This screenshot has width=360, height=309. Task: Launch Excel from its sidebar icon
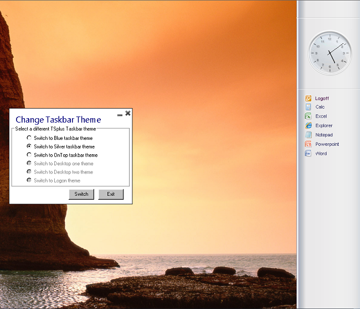[x=308, y=116]
